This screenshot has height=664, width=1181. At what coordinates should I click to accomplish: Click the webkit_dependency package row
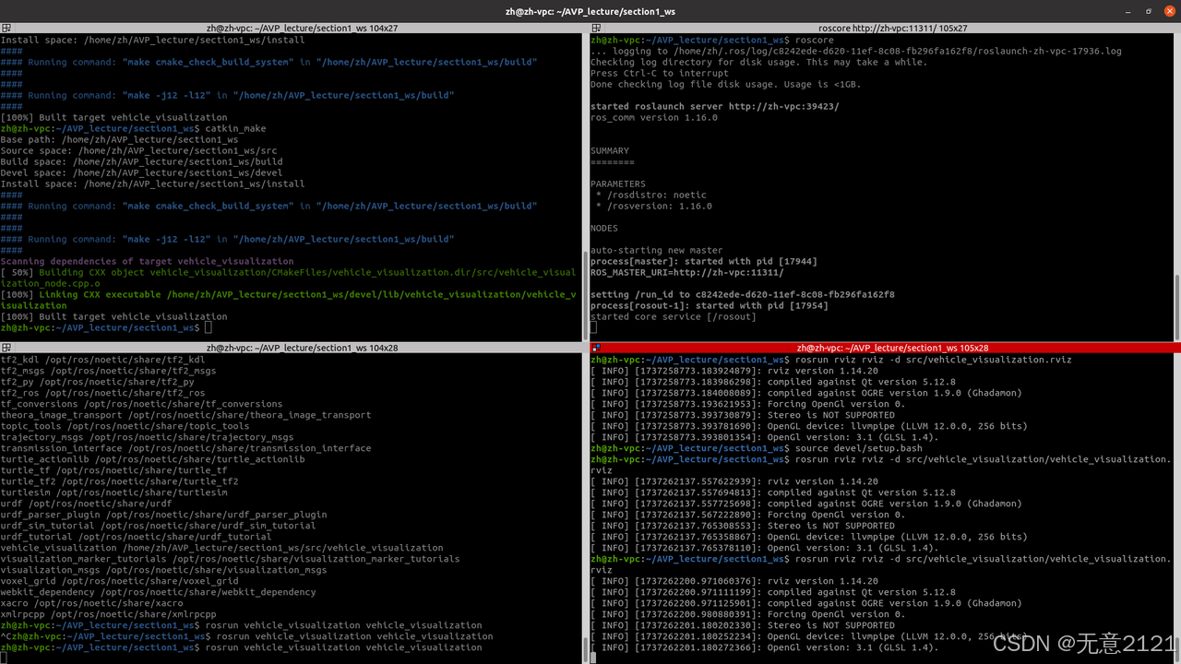158,592
